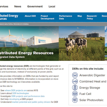Select the Anaerobic Digester text label

(x=92, y=75)
